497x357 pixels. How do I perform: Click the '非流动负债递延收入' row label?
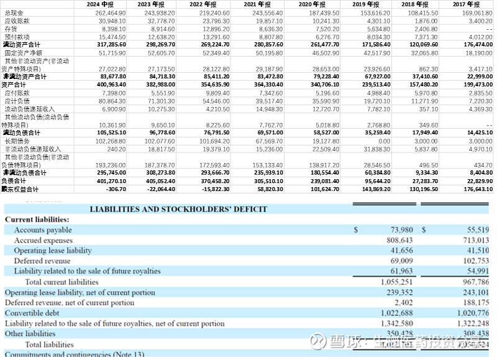(x=33, y=149)
